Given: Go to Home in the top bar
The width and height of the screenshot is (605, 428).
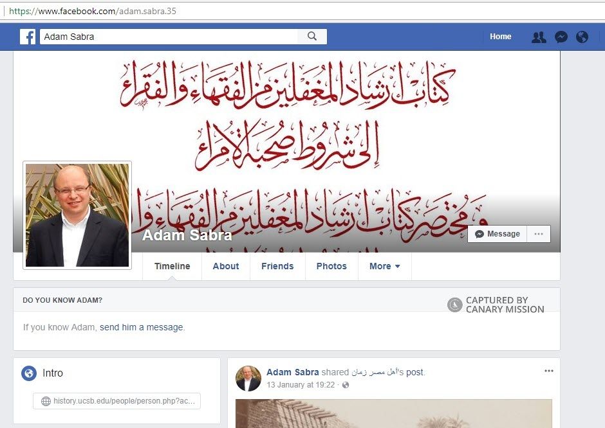Looking at the screenshot, I should (501, 37).
